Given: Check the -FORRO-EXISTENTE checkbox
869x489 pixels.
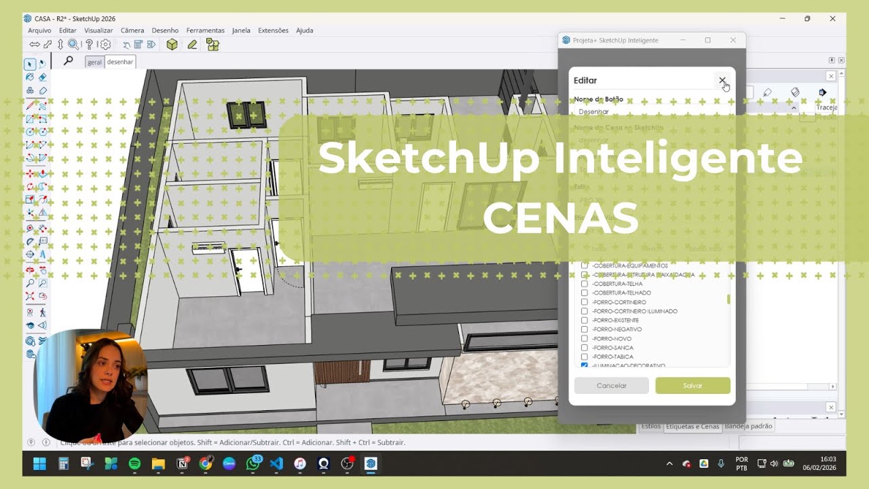Looking at the screenshot, I should (585, 320).
